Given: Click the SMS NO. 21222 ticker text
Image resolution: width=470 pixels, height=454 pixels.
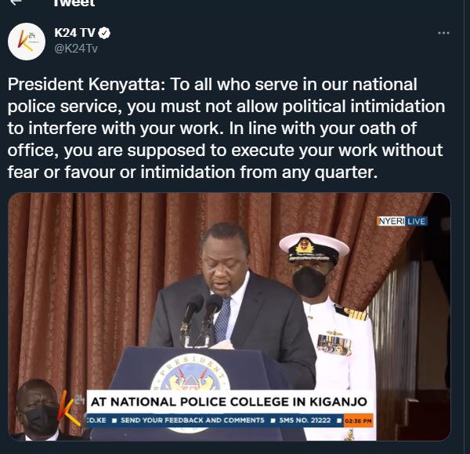Looking at the screenshot, I should [x=305, y=420].
